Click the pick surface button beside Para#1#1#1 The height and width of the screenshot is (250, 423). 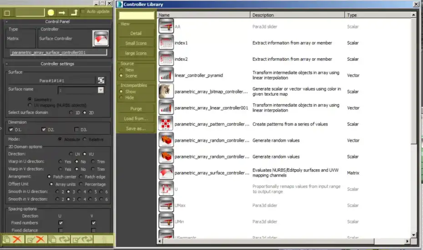tap(101, 80)
